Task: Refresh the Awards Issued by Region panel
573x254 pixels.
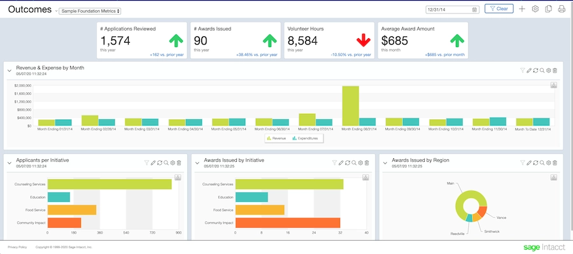Action: pyautogui.click(x=535, y=163)
